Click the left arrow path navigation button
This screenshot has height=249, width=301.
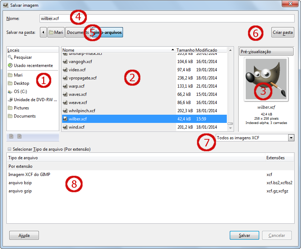43,32
